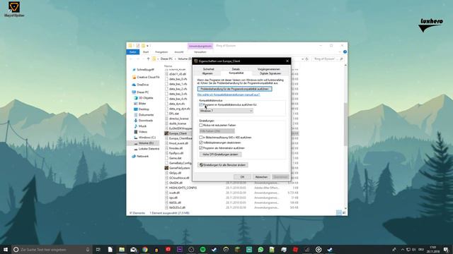Open Downloads folder in navigation pane
This screenshot has height=254, width=453.
pos(143,121)
